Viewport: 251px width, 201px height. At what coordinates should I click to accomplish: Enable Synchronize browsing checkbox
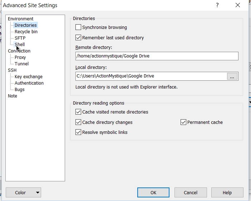coord(78,27)
